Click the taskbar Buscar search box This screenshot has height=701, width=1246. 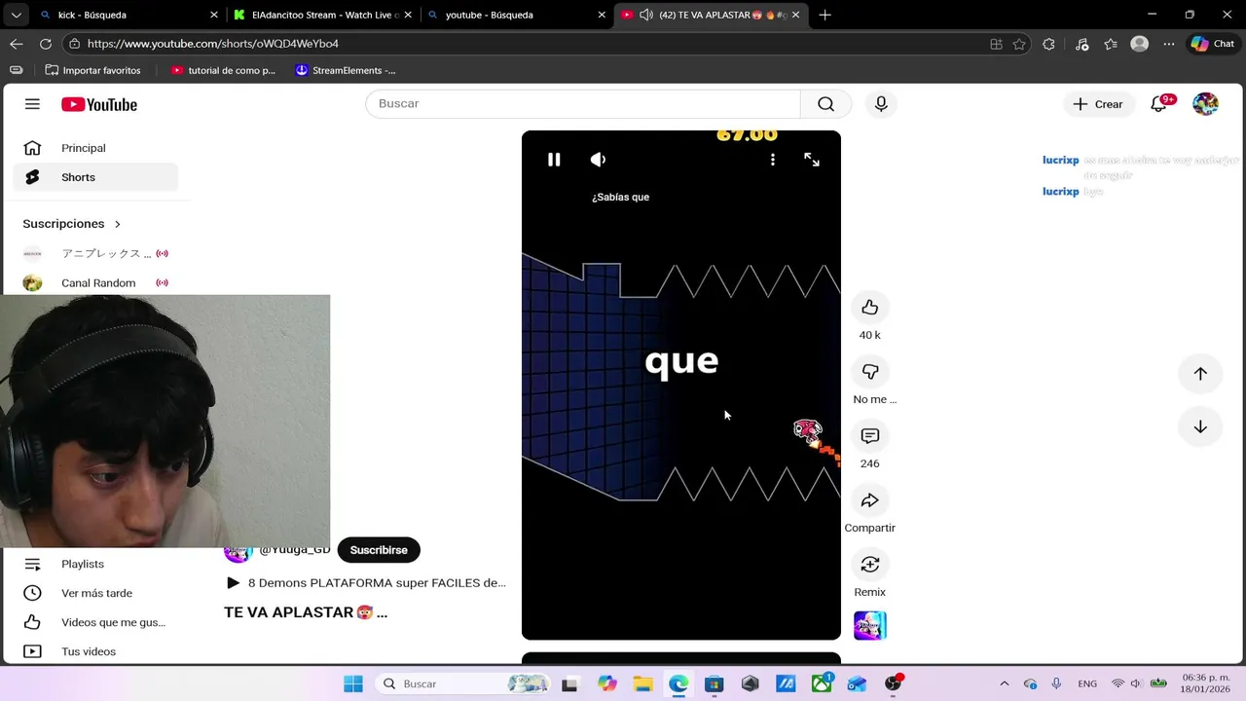(x=464, y=683)
